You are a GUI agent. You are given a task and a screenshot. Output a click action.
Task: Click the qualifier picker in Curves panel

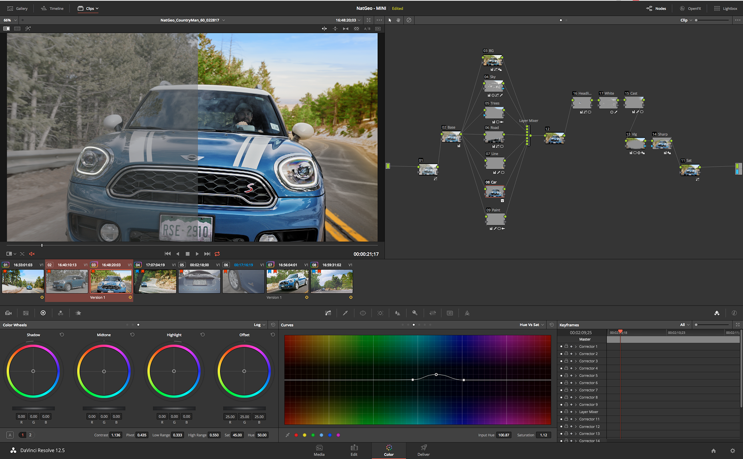[287, 435]
